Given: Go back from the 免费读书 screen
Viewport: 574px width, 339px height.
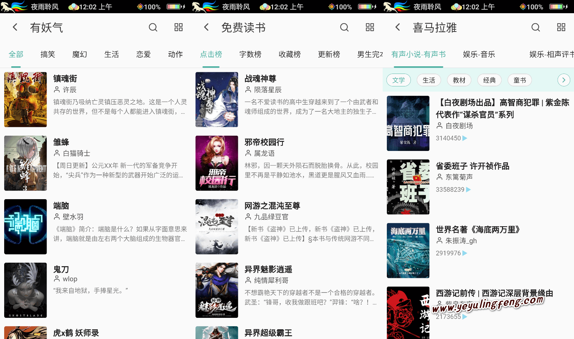Looking at the screenshot, I should tap(206, 27).
